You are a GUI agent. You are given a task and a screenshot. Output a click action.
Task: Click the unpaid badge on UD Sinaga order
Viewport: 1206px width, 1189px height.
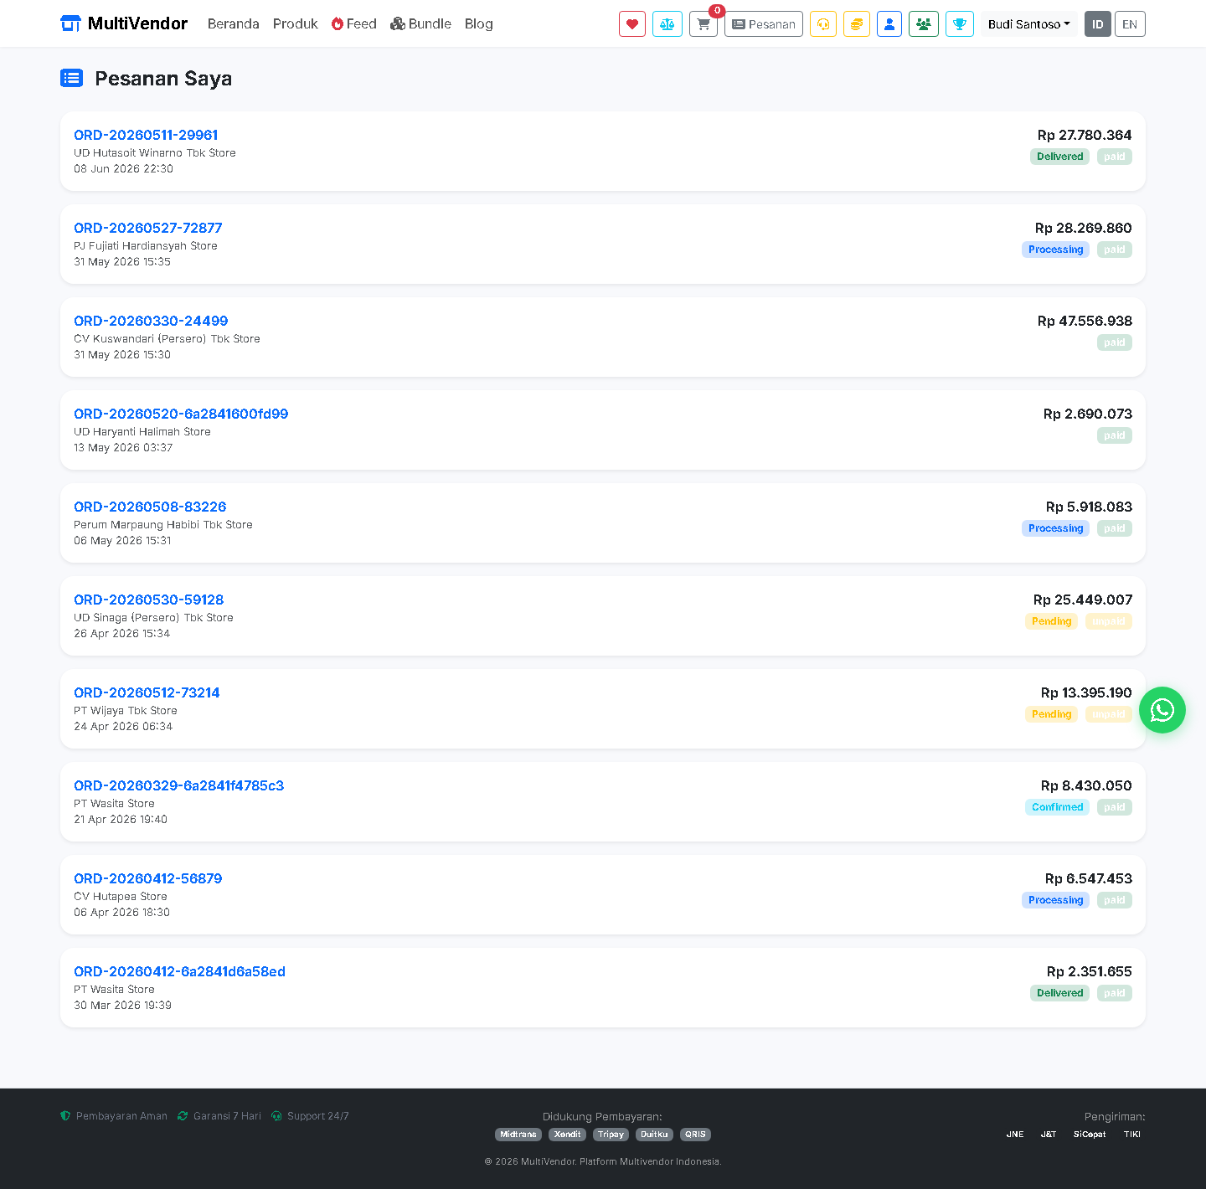click(1109, 621)
